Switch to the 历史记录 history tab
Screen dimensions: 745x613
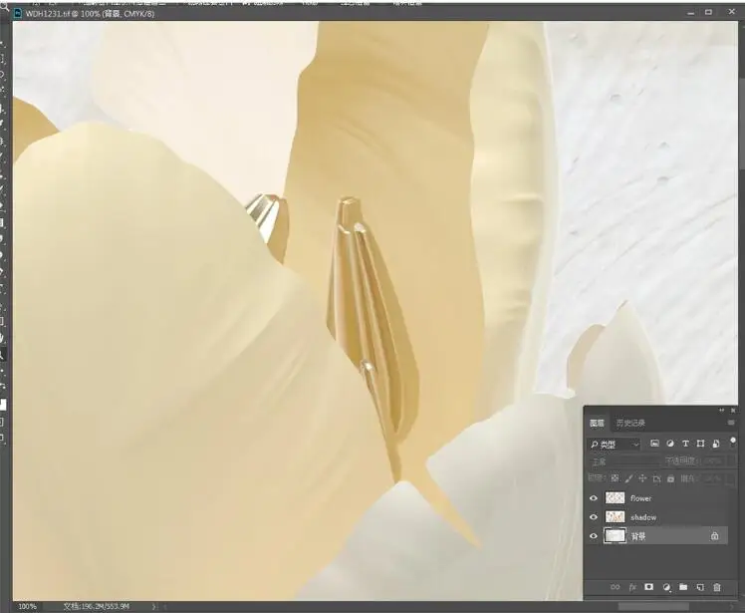(x=630, y=423)
